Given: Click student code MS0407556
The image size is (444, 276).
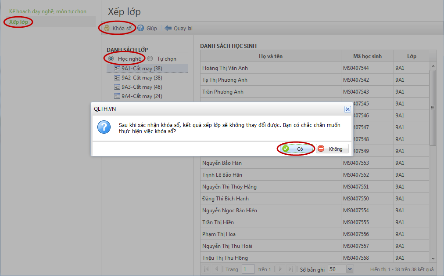Looking at the screenshot, I should [356, 234].
